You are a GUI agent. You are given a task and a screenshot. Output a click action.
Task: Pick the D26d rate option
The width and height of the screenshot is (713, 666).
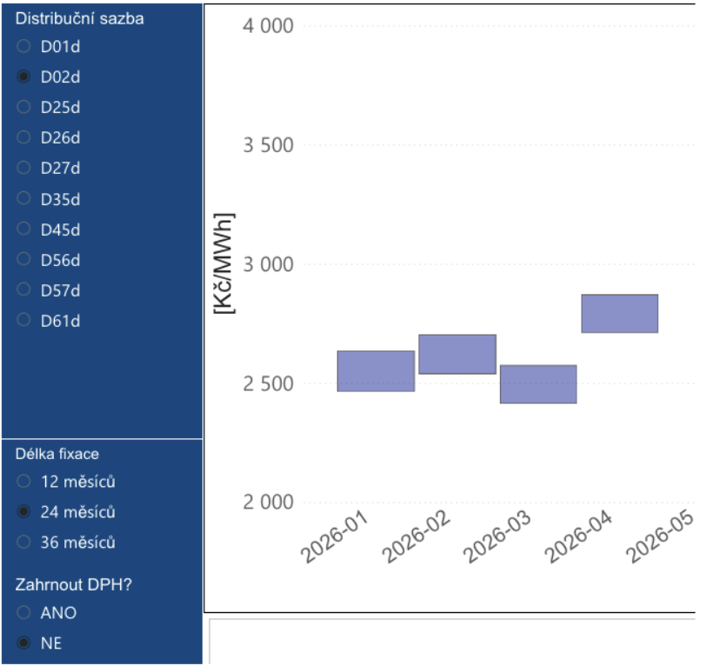[x=24, y=137]
